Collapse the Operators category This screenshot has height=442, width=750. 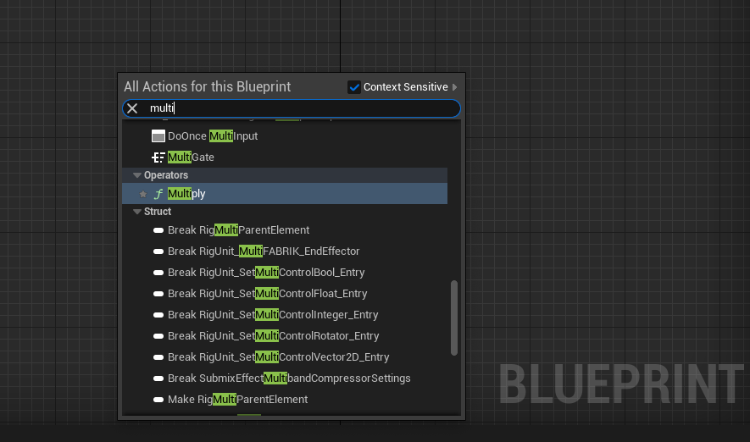(137, 175)
